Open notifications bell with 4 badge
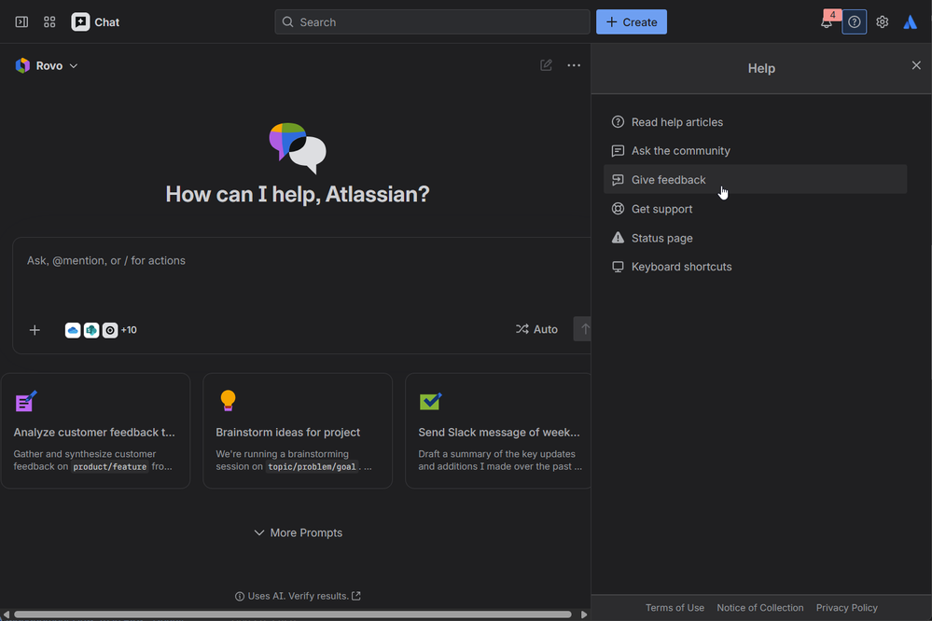932x621 pixels. click(828, 21)
